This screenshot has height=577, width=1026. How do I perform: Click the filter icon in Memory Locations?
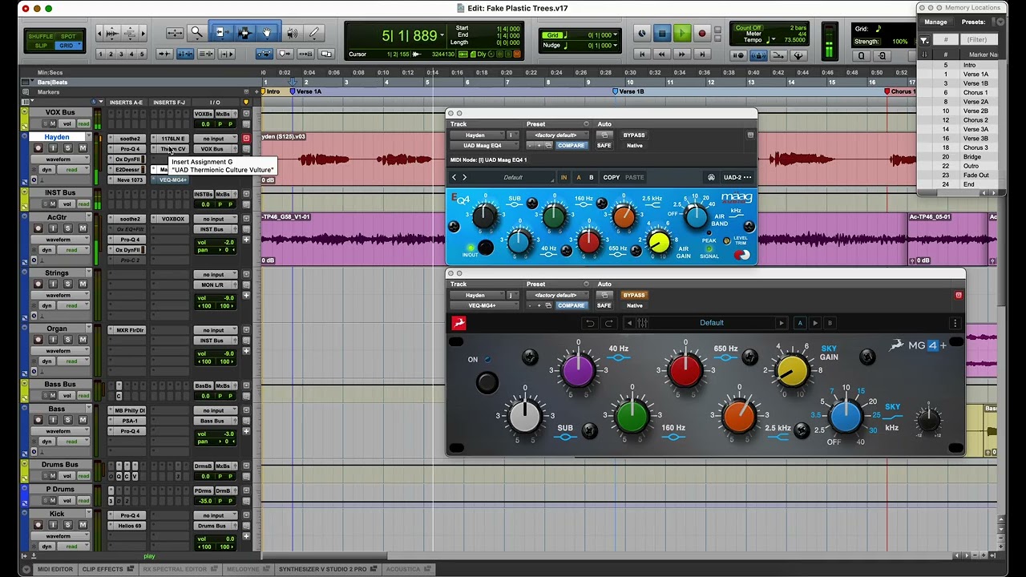(x=924, y=40)
